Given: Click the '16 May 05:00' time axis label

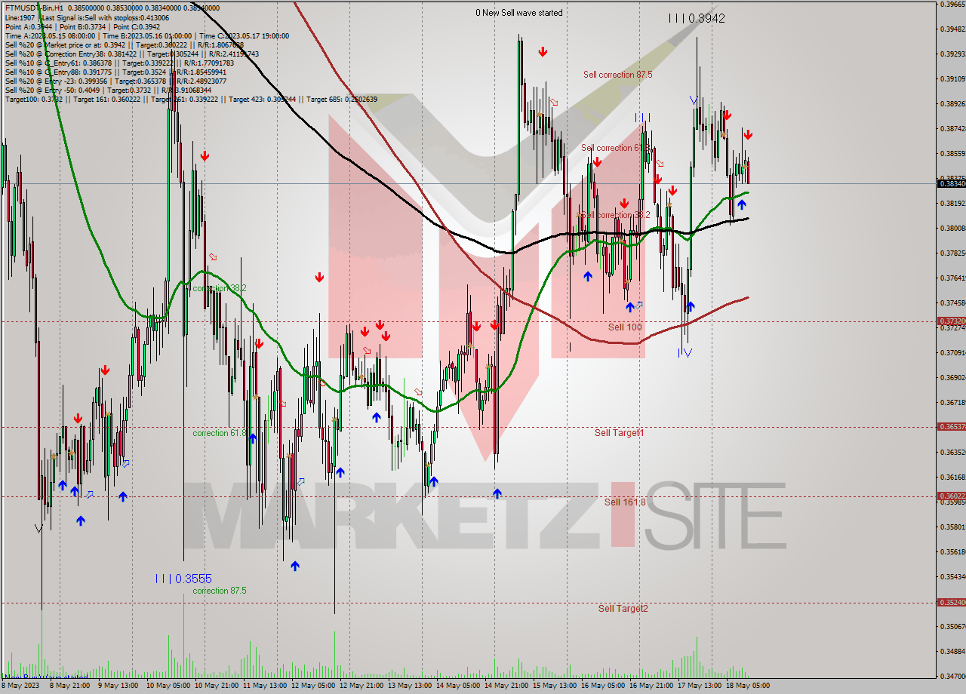Looking at the screenshot, I should click(x=602, y=686).
